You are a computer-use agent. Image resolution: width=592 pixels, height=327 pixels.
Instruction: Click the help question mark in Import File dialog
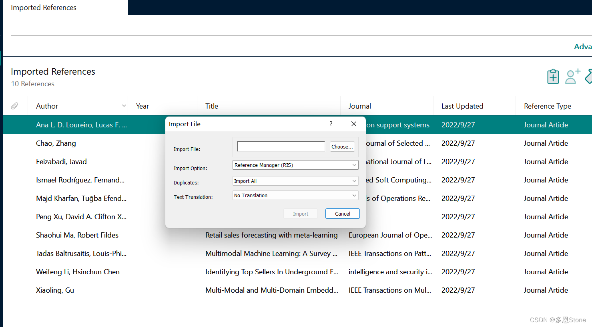331,124
